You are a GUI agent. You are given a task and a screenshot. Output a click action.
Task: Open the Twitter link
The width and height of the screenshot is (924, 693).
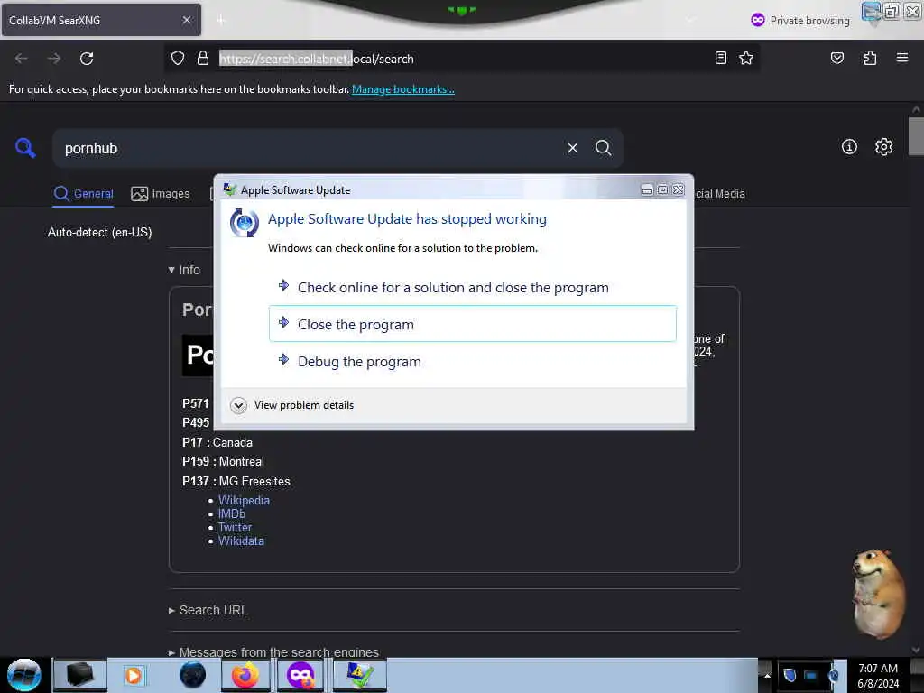235,527
